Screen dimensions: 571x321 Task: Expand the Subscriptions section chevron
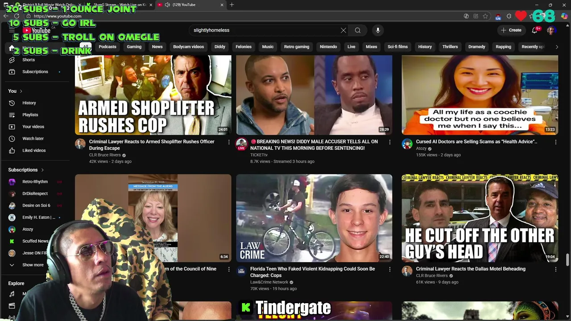pyautogui.click(x=42, y=170)
